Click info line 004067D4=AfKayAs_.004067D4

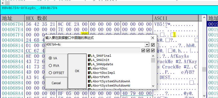point(30,8)
